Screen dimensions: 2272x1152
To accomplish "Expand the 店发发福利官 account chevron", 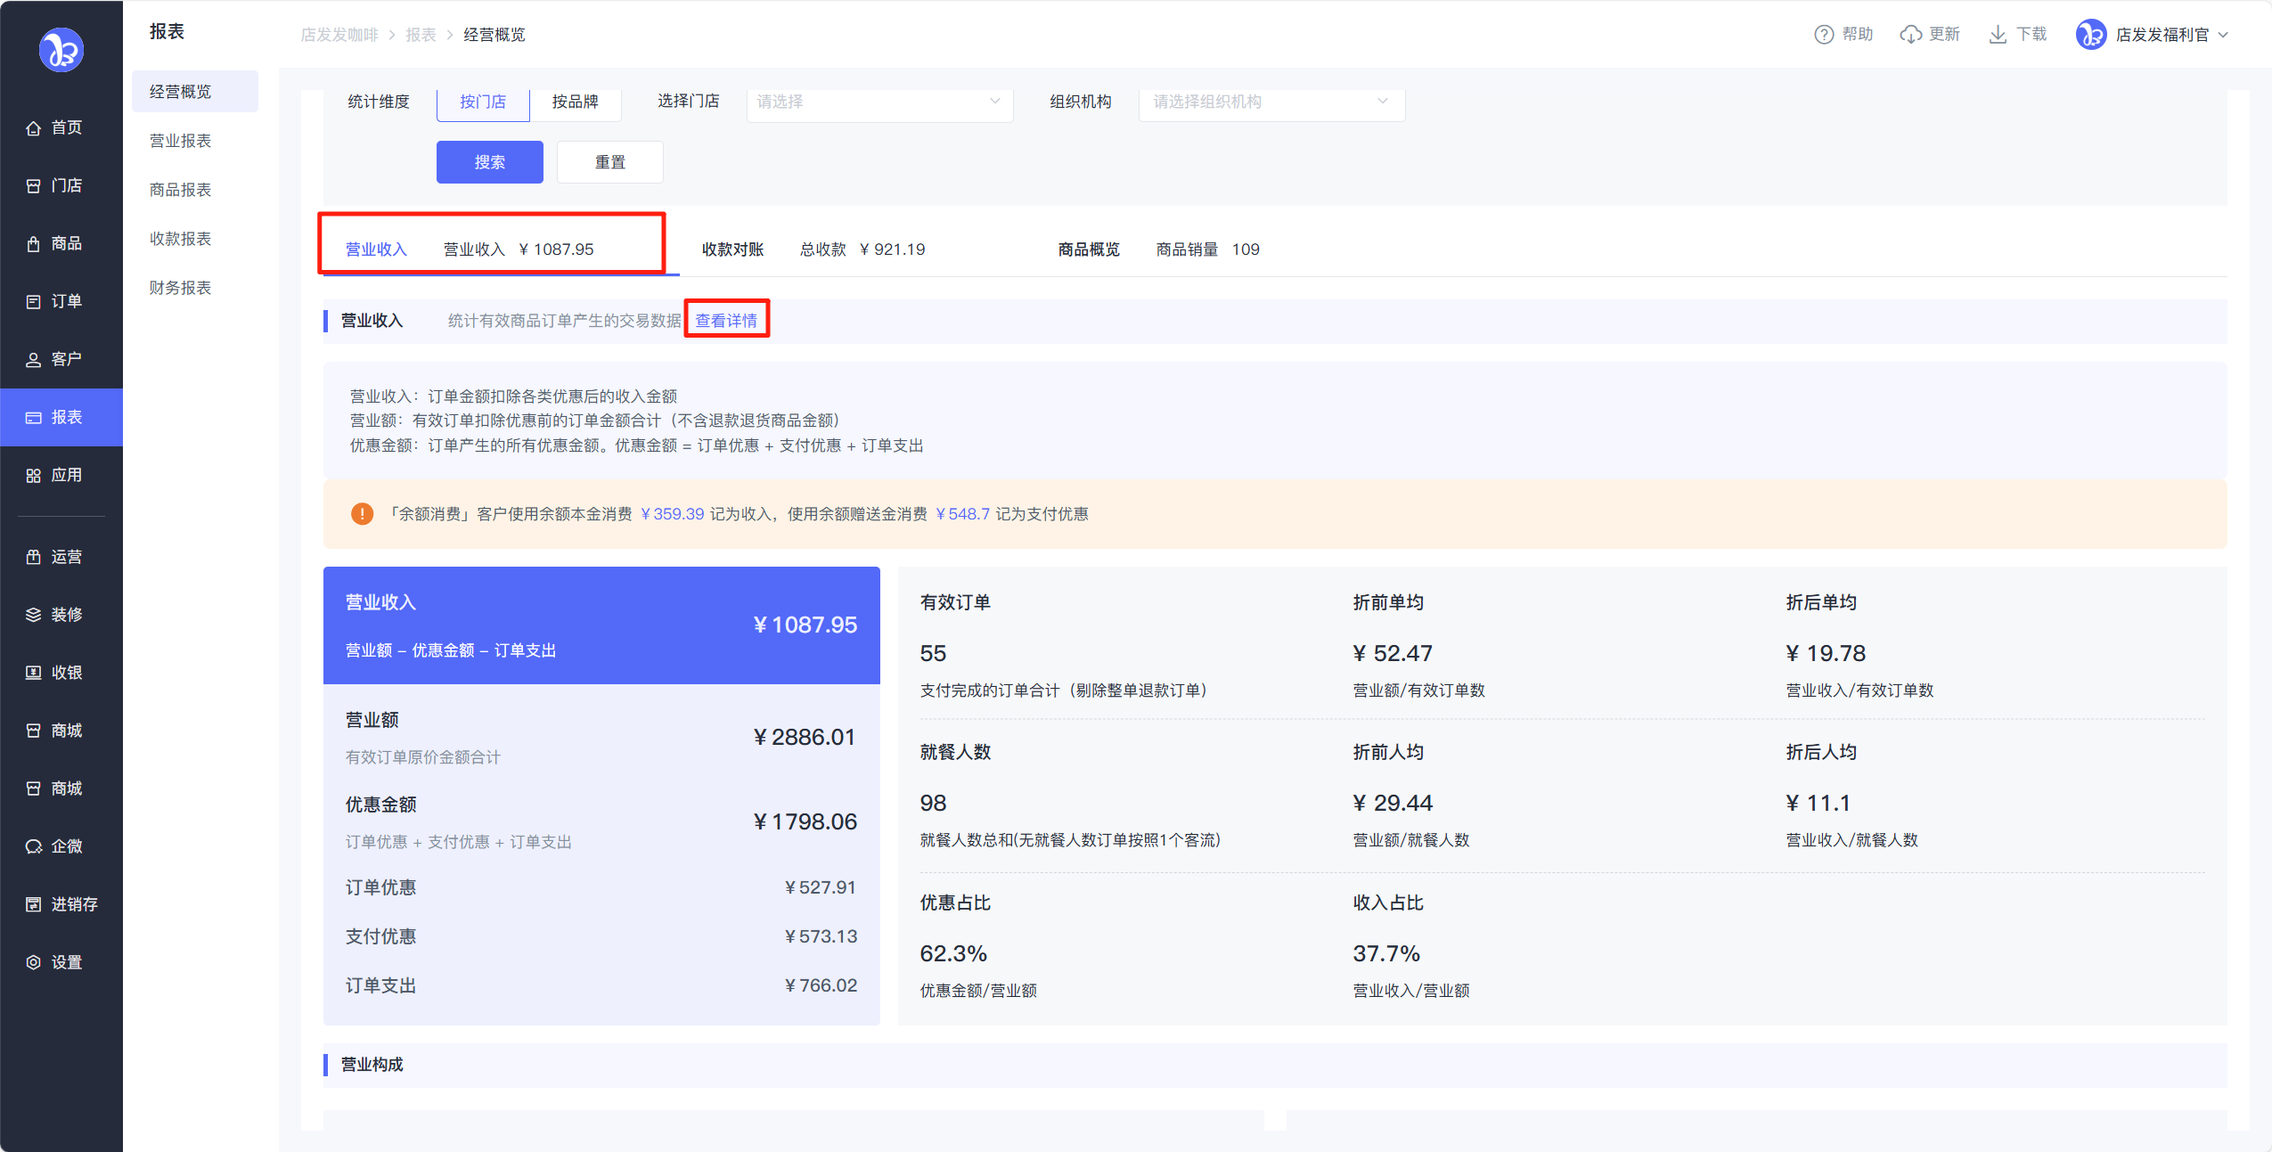I will point(2223,36).
